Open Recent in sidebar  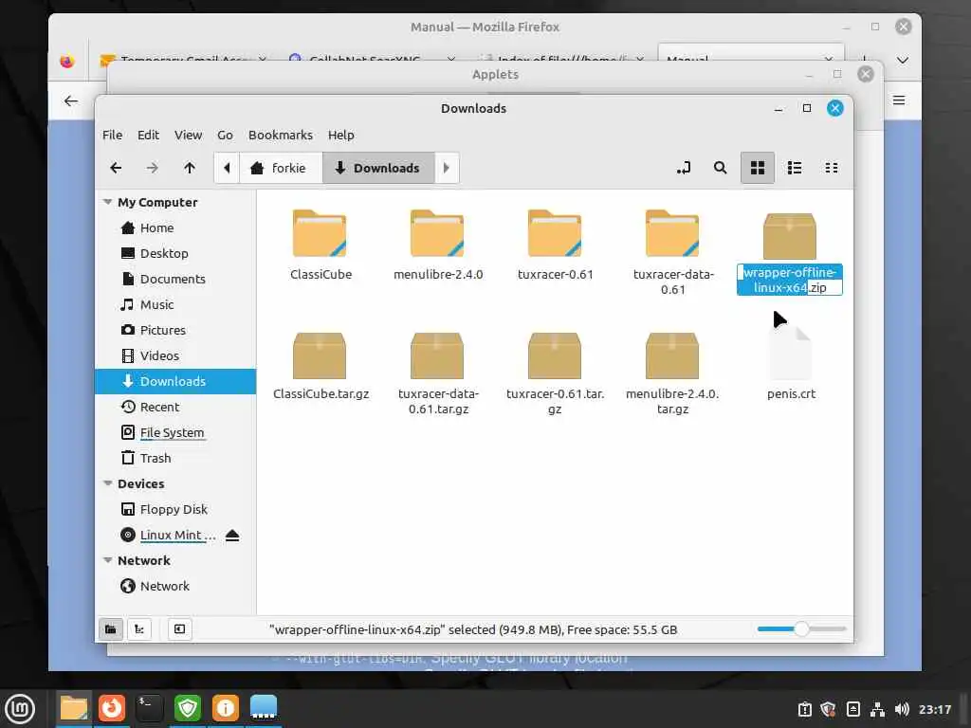(x=175, y=407)
